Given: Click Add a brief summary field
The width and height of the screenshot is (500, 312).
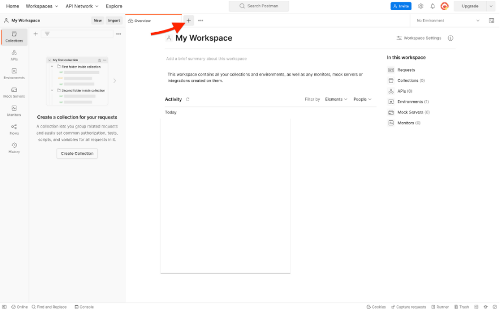Looking at the screenshot, I should (206, 59).
